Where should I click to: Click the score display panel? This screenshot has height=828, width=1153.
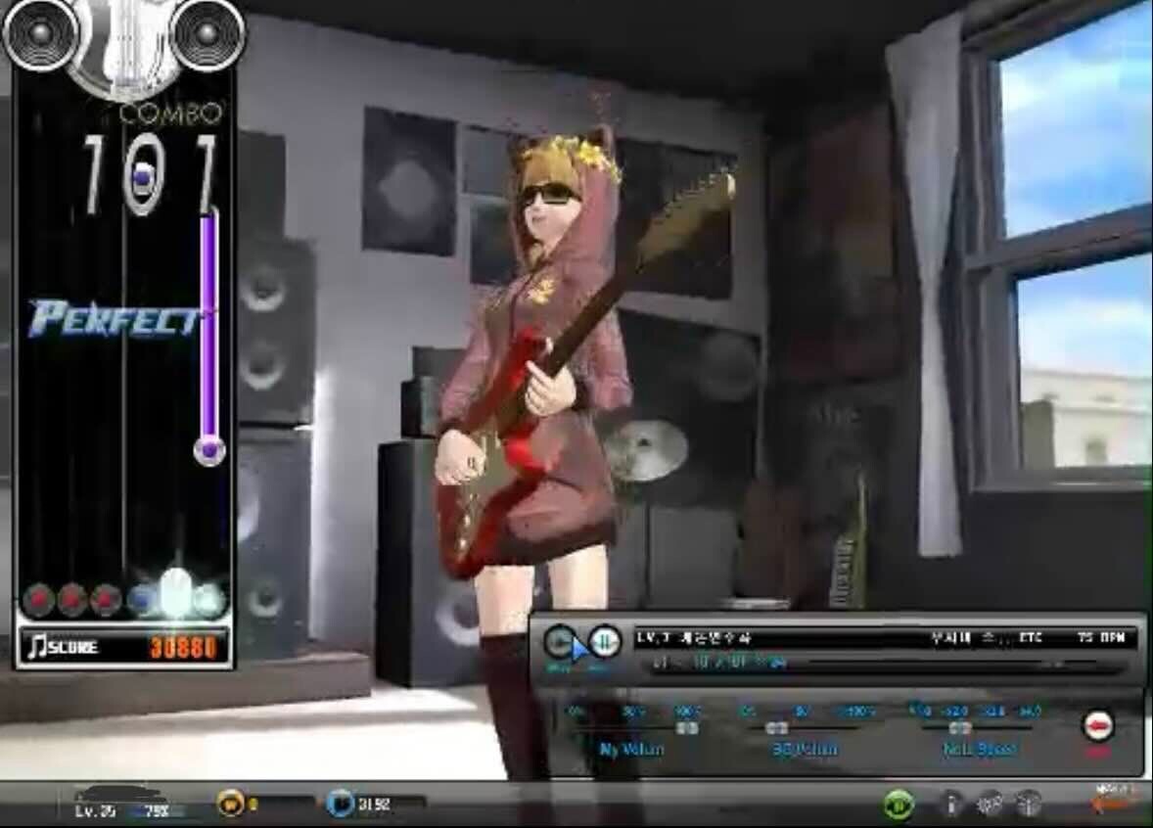pyautogui.click(x=124, y=647)
